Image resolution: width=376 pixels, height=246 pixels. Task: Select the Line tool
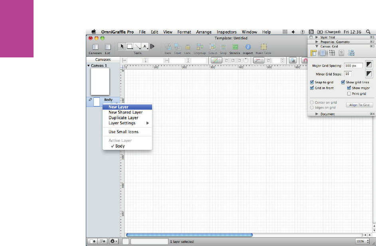137,46
